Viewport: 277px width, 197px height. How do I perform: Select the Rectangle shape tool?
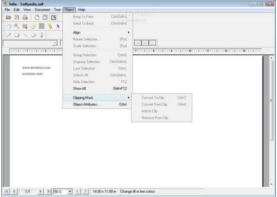tap(16, 35)
